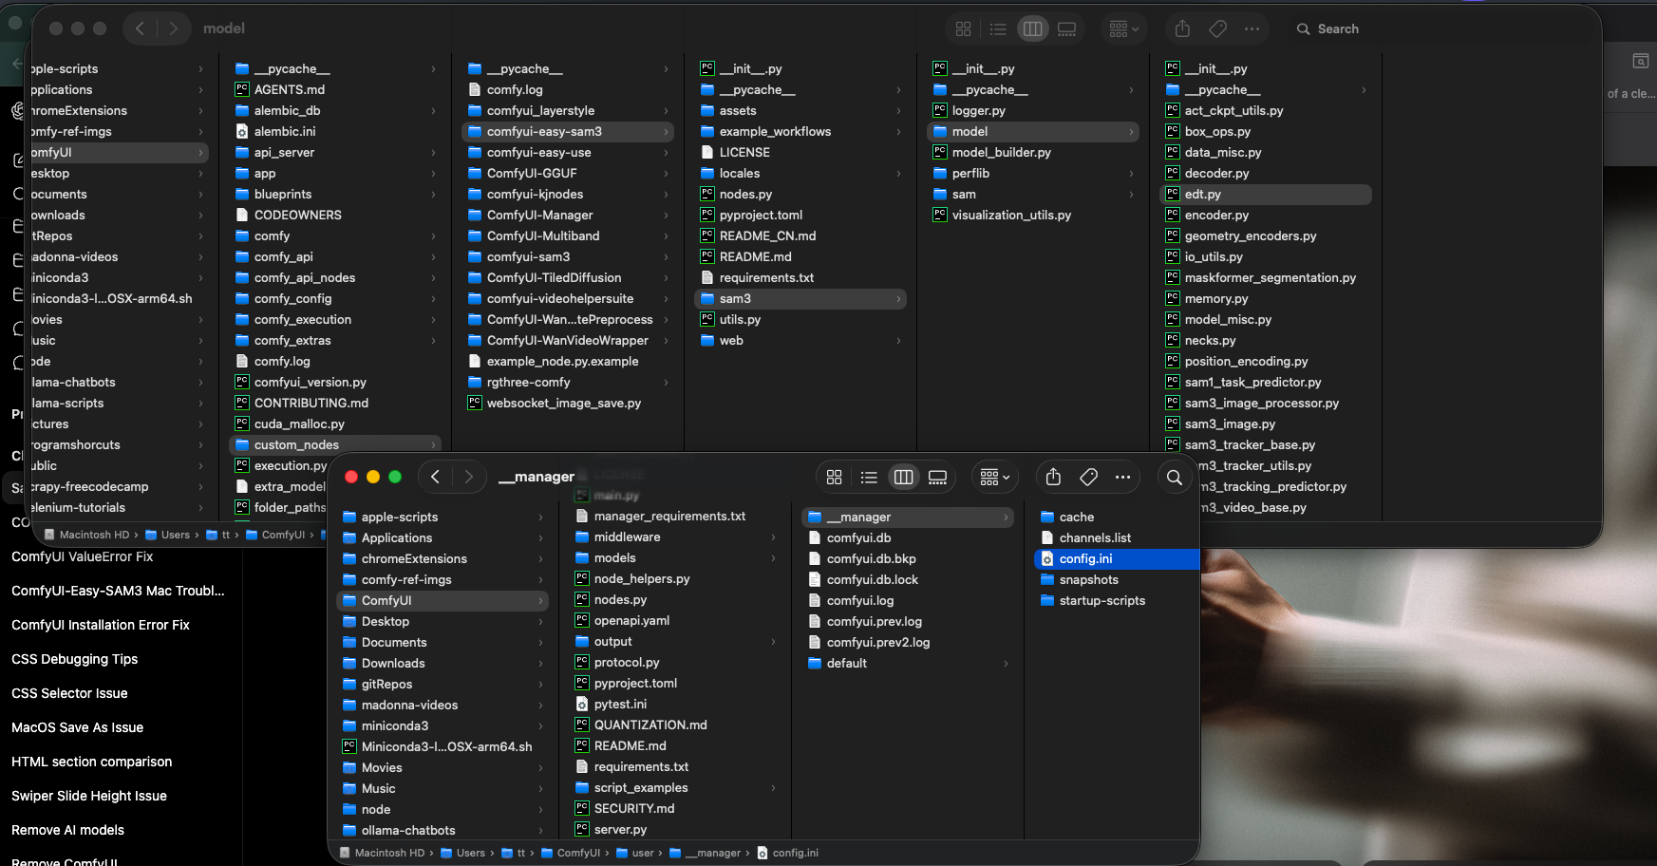The image size is (1657, 866).
Task: Expand the middleware folder chevron
Action: [x=773, y=537]
